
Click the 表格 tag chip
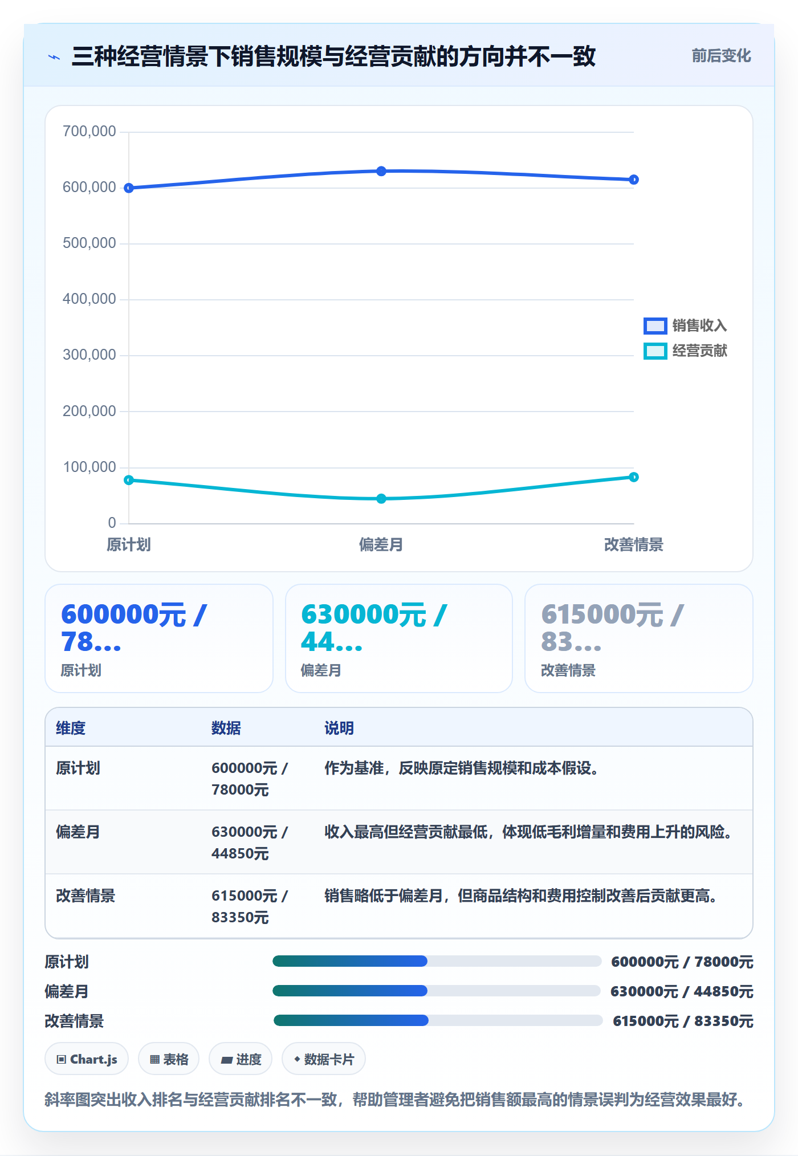coord(169,1059)
